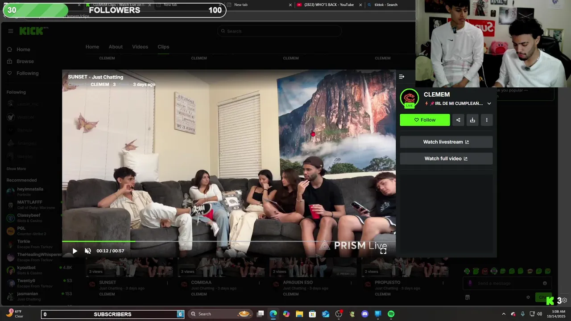571x321 pixels.
Task: Download the clip with the download icon
Action: tap(472, 120)
